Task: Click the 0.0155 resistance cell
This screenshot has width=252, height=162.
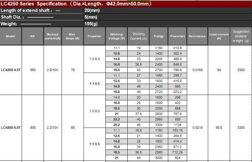Action: [197, 70]
